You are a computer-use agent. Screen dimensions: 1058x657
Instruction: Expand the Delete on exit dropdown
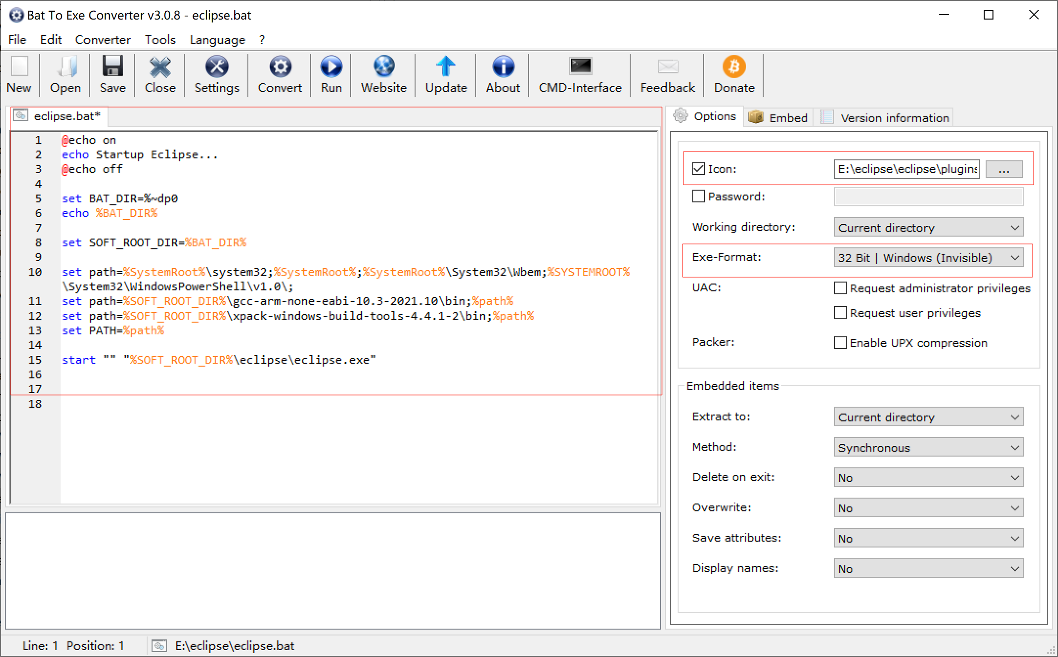[928, 478]
